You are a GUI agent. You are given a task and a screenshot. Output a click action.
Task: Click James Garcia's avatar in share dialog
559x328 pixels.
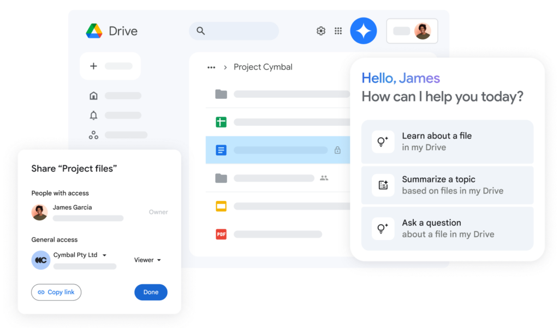[39, 212]
